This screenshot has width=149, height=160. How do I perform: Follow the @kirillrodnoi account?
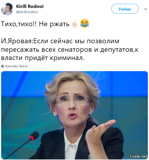coord(125,9)
